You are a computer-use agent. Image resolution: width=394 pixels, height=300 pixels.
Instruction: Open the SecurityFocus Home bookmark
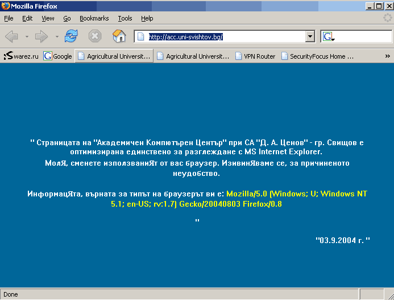pyautogui.click(x=317, y=56)
